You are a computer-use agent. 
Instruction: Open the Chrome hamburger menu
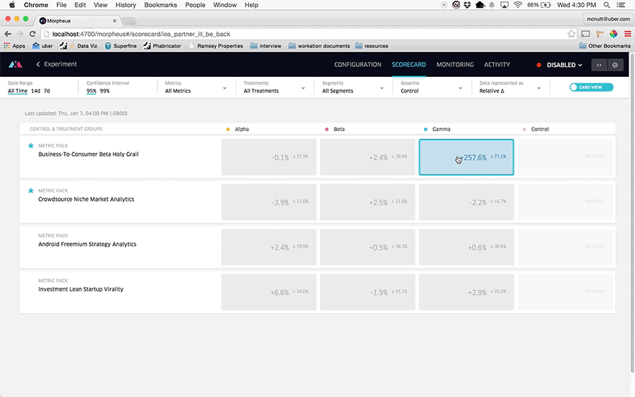[627, 34]
